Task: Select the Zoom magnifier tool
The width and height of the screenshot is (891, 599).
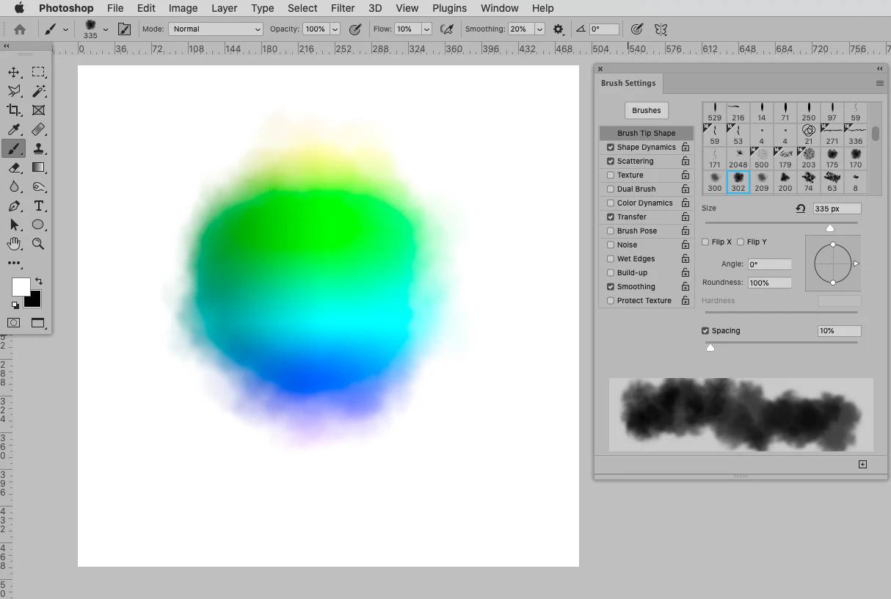Action: point(38,244)
